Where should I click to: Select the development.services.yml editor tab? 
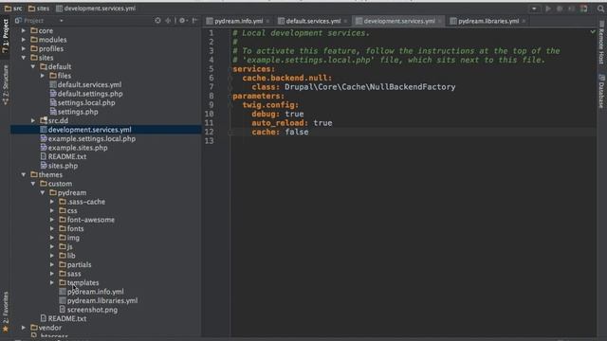(x=399, y=21)
